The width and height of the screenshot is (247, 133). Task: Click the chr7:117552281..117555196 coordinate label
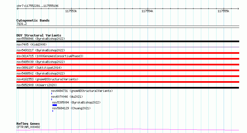pyautogui.click(x=37, y=6)
